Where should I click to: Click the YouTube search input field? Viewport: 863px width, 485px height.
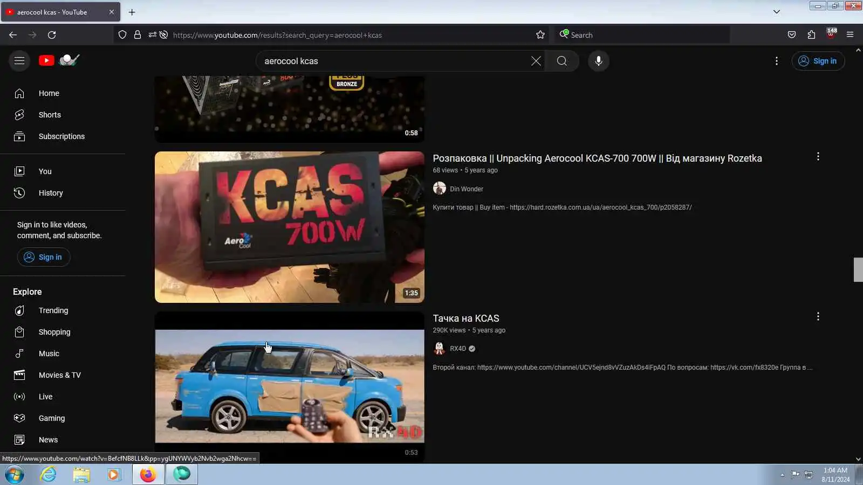[x=394, y=61]
